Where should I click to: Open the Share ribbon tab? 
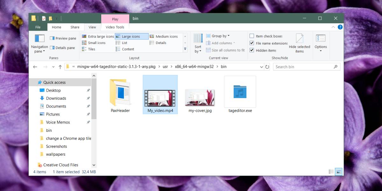tap(75, 27)
